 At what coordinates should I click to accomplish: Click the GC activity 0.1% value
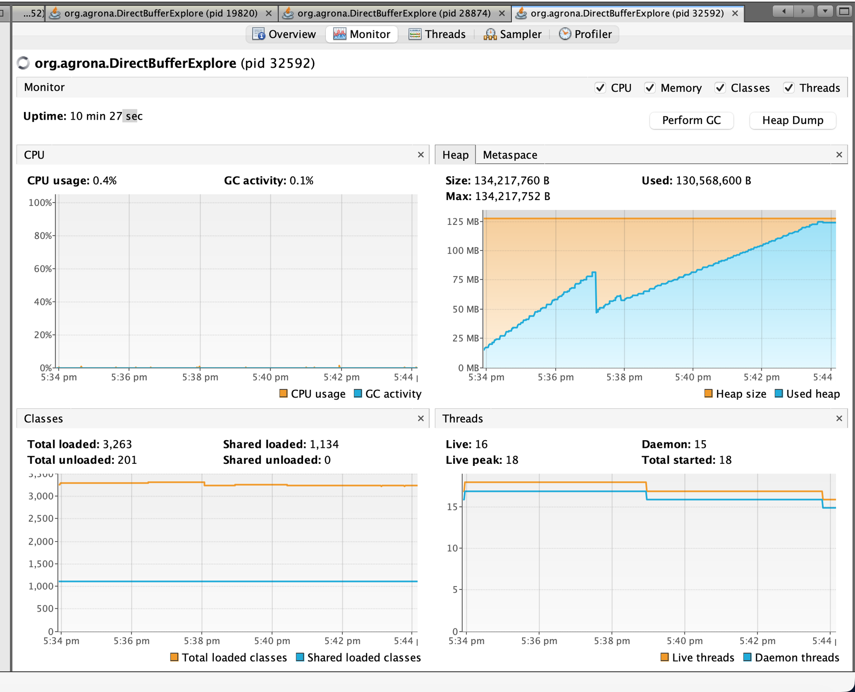coord(301,181)
